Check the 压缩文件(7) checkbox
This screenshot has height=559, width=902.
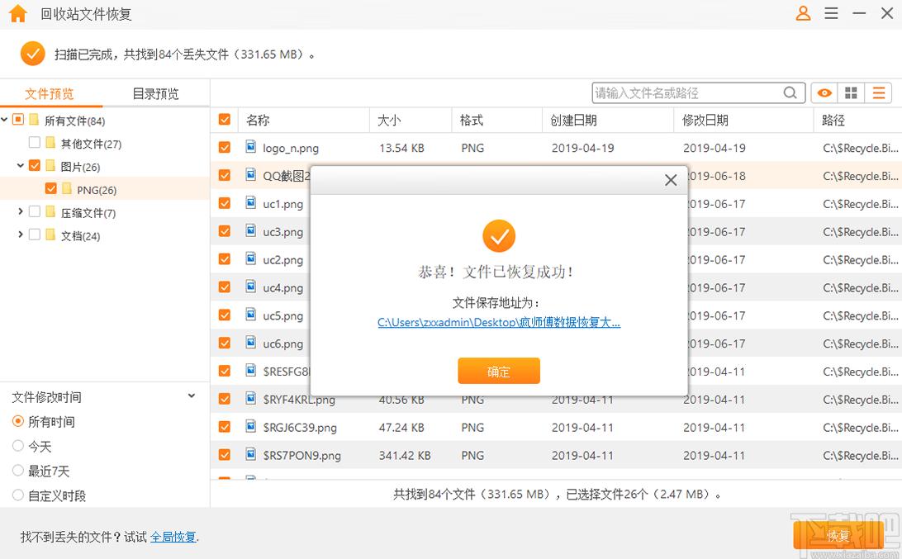point(35,211)
